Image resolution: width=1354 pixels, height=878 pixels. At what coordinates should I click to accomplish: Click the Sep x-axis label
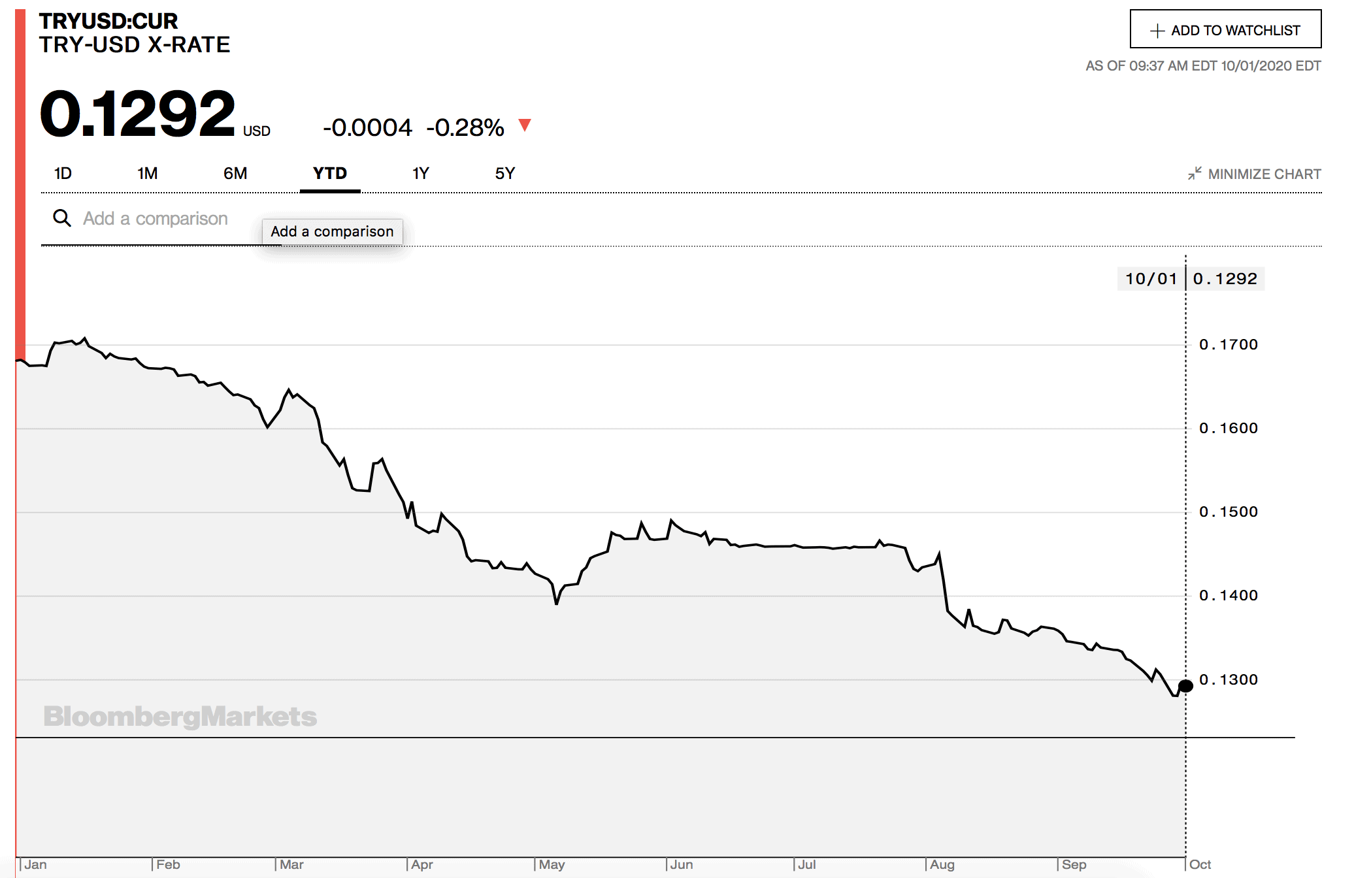tap(1074, 864)
